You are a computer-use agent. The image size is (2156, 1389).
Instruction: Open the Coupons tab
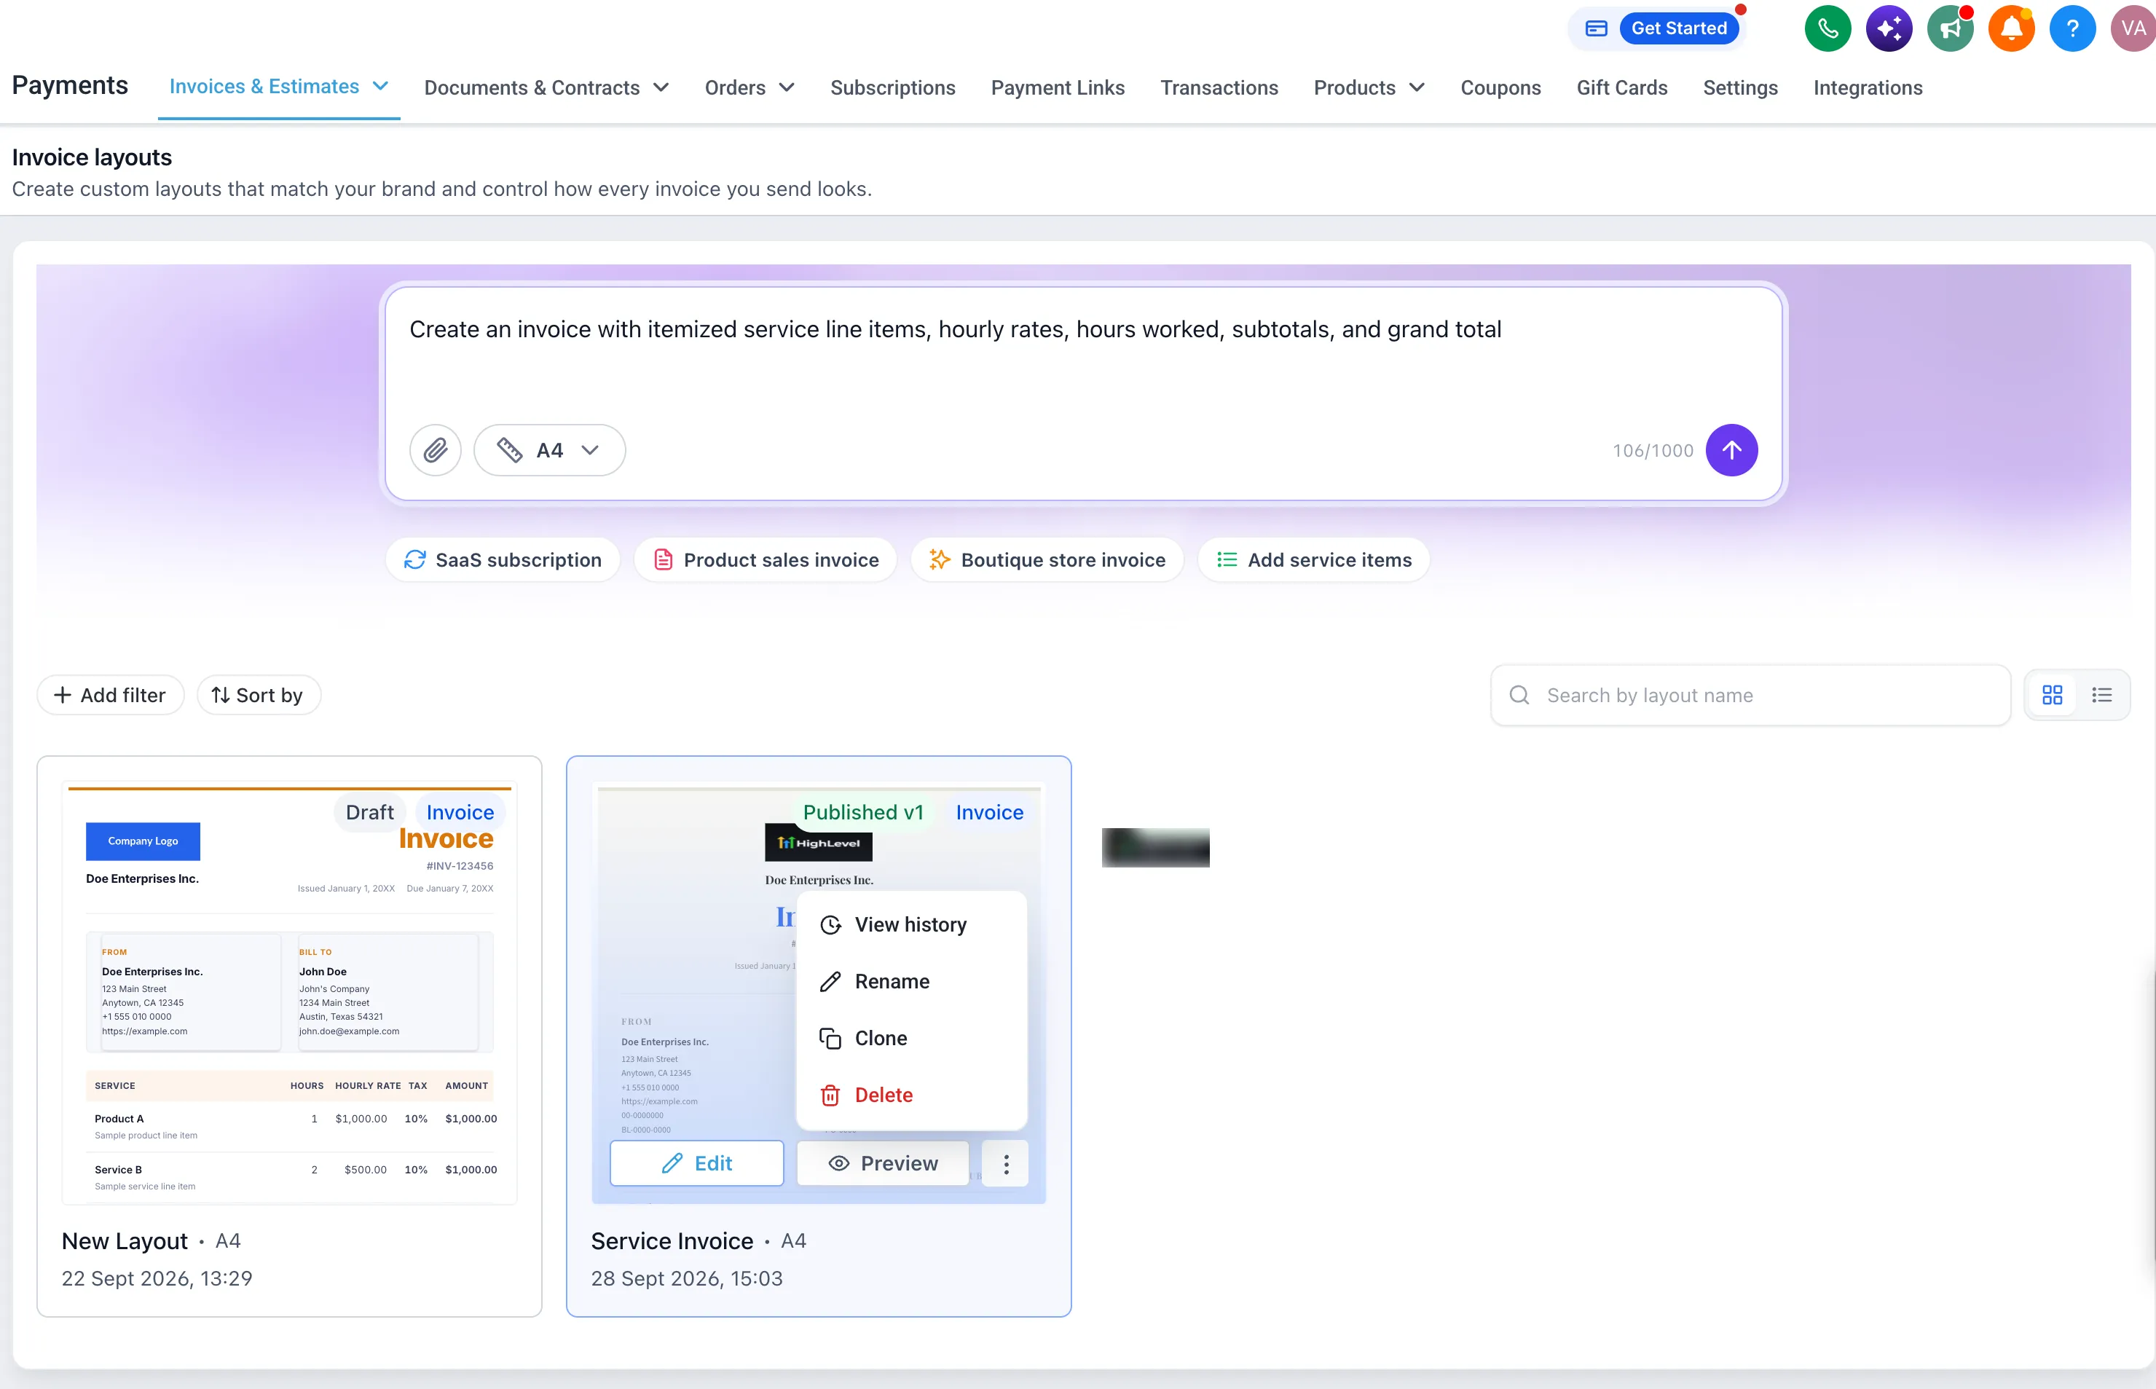(1500, 87)
